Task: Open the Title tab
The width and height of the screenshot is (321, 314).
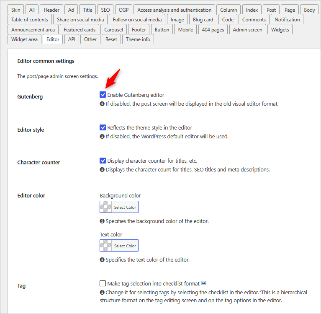Action: click(87, 10)
